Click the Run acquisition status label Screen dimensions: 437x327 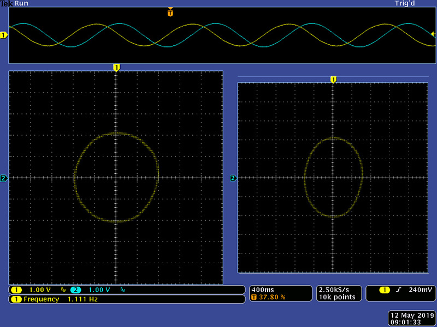tap(21, 3)
